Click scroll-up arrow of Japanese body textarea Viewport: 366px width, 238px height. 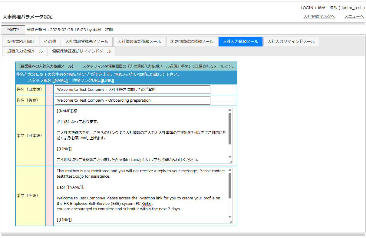point(230,110)
